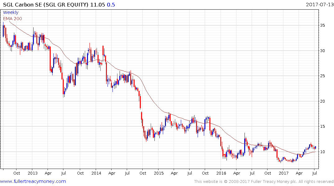Click the 15 price level label
This screenshot has width=334, height=186.
tap(323, 126)
